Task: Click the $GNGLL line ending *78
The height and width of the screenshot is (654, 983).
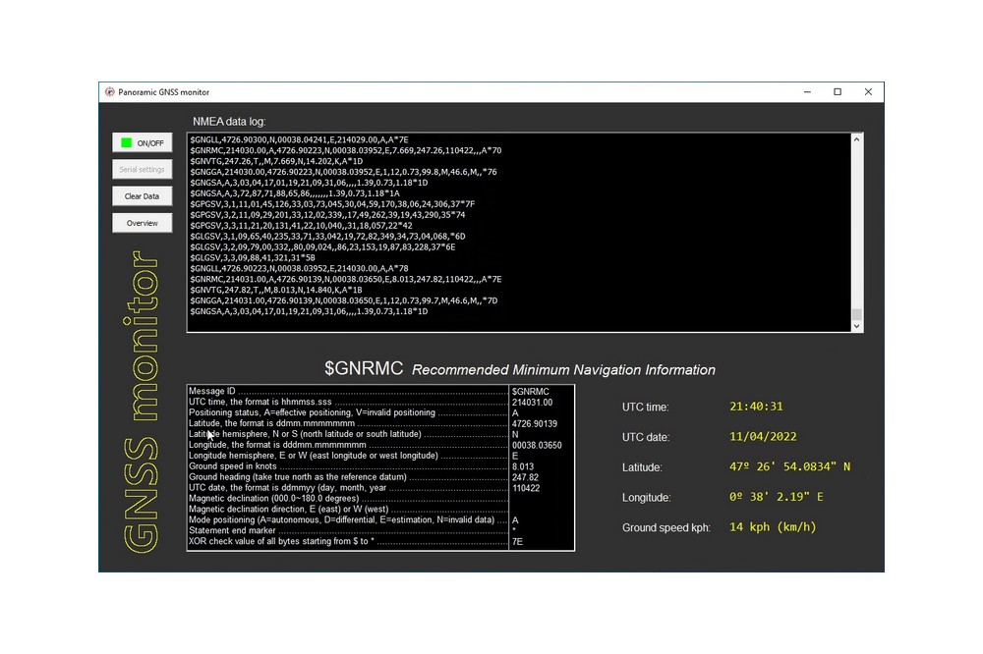Action: pyautogui.click(x=300, y=268)
